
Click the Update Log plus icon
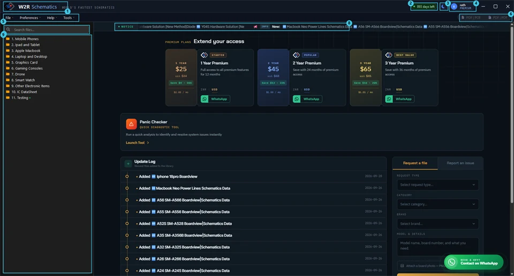[128, 163]
